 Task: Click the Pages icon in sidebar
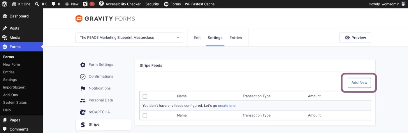coord(5,120)
